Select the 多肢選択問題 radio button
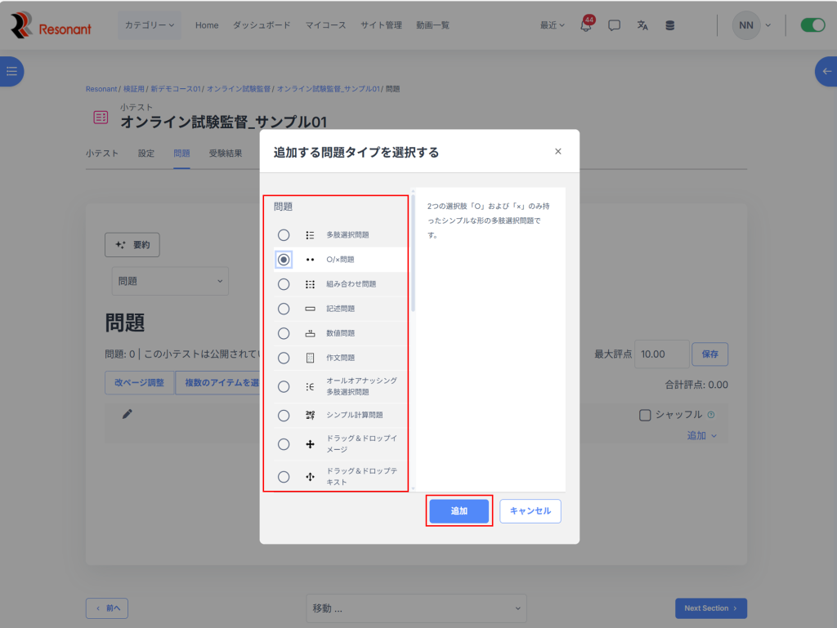The image size is (837, 628). click(x=284, y=235)
